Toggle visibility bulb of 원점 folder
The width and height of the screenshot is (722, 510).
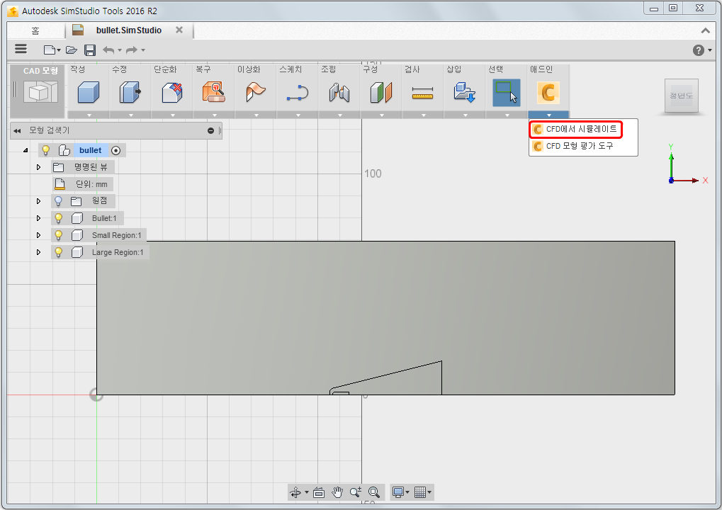point(58,201)
